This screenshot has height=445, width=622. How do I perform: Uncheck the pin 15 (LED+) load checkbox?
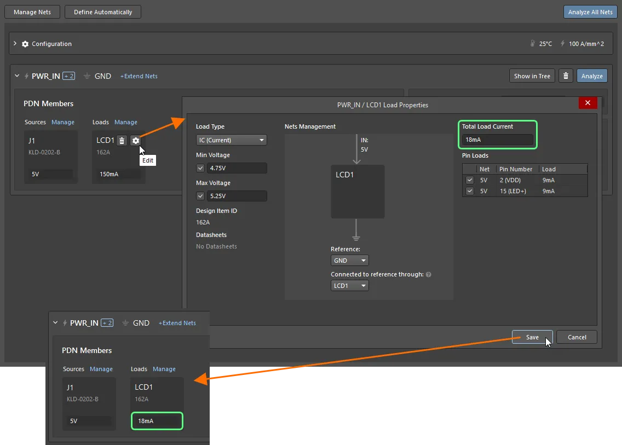pyautogui.click(x=469, y=191)
